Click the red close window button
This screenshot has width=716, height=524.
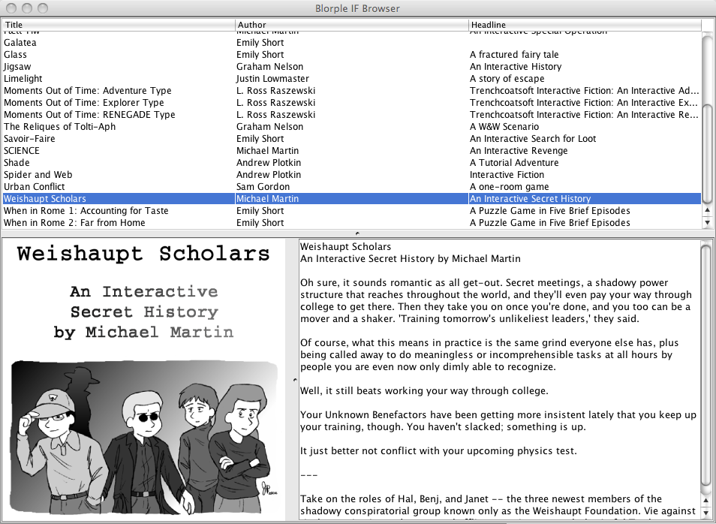pos(11,8)
